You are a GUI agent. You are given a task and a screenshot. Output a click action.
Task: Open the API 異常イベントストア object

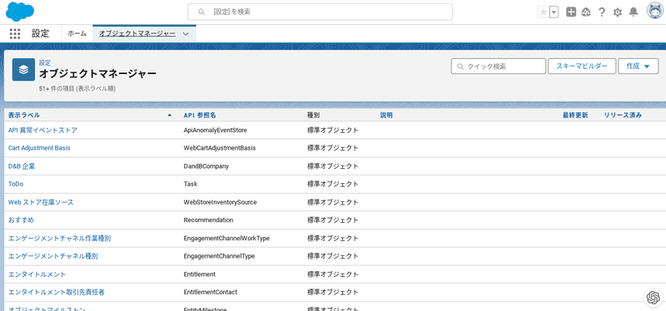43,131
